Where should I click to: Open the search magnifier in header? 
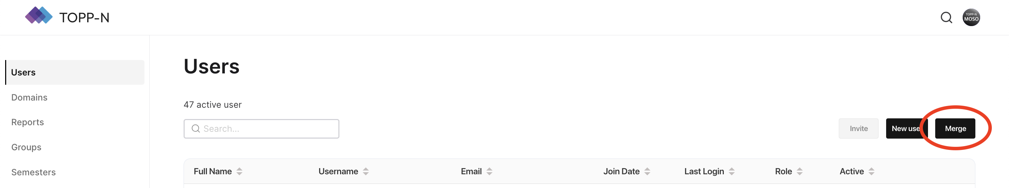click(946, 17)
